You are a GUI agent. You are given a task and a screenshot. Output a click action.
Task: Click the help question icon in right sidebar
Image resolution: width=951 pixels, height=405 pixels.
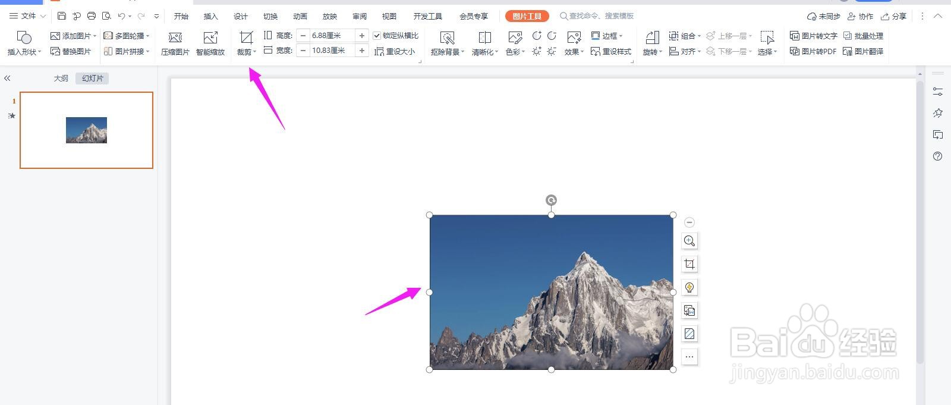coord(938,156)
